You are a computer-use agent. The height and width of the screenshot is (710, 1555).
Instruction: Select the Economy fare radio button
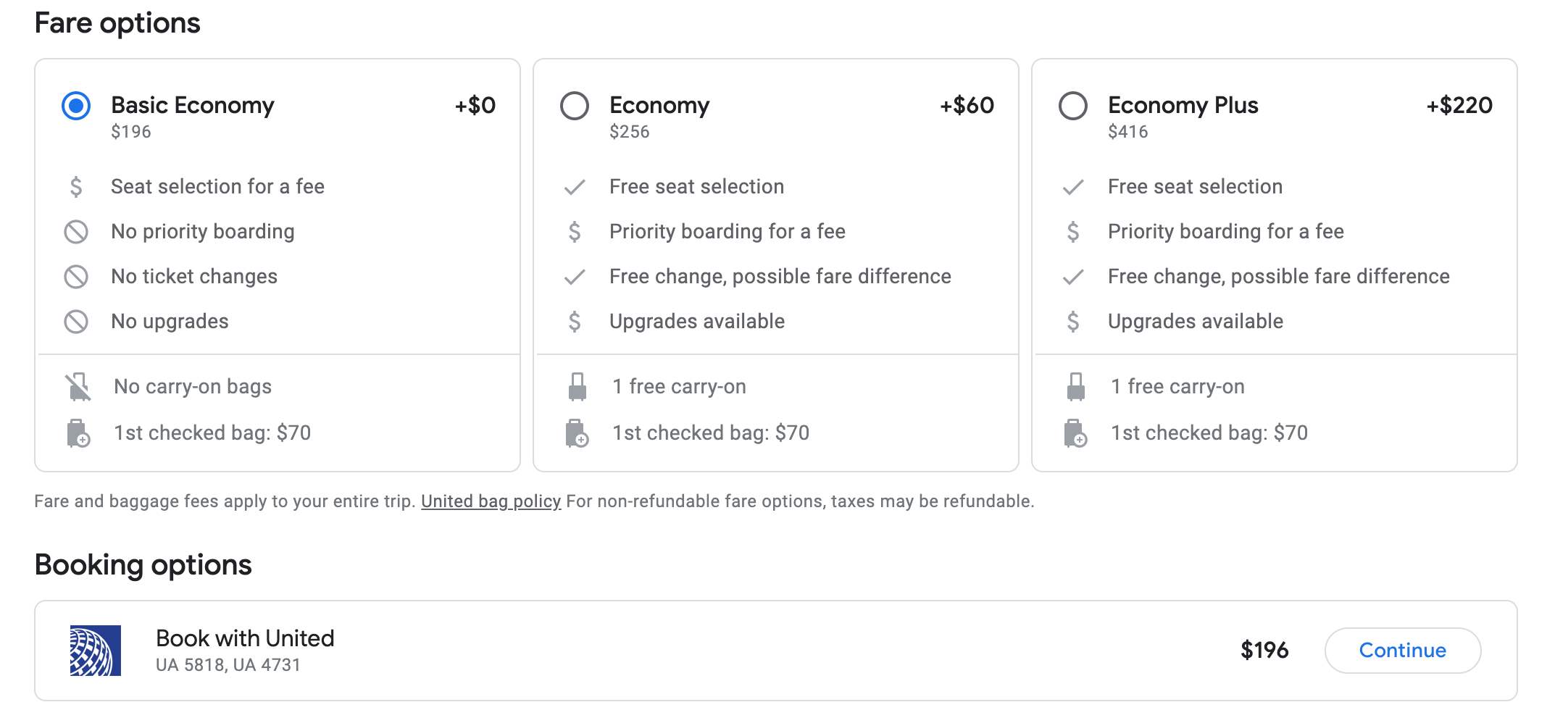coord(575,106)
